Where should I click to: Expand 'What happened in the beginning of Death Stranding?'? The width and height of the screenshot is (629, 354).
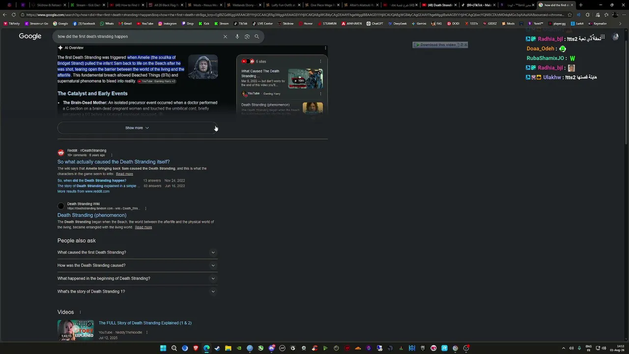point(138,278)
